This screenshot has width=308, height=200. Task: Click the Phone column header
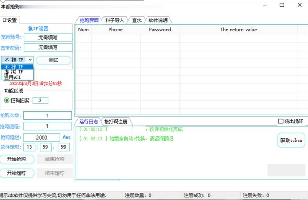pos(115,30)
